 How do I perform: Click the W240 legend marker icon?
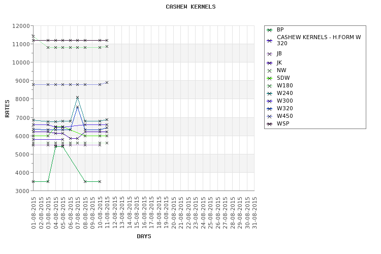(x=269, y=93)
